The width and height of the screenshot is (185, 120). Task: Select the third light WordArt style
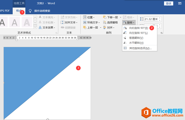[x=27, y=22]
